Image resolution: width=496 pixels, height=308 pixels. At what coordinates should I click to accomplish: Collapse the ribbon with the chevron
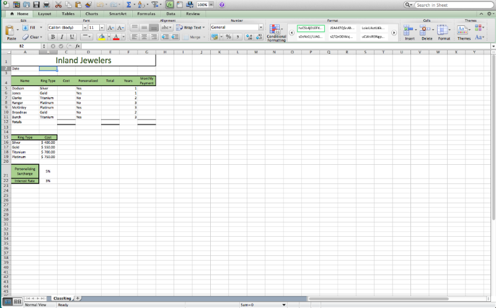click(x=481, y=14)
